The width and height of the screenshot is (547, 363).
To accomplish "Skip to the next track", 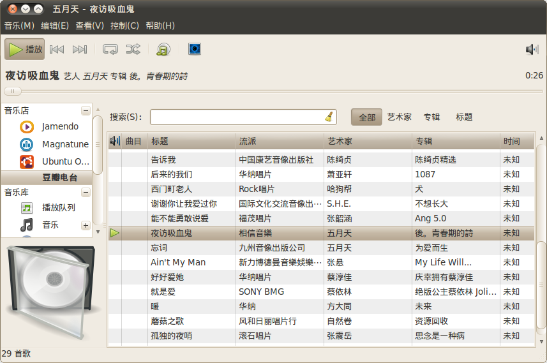I will pos(80,50).
